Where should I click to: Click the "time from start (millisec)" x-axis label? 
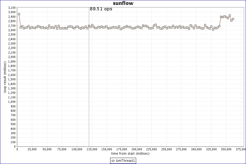coord(130,154)
